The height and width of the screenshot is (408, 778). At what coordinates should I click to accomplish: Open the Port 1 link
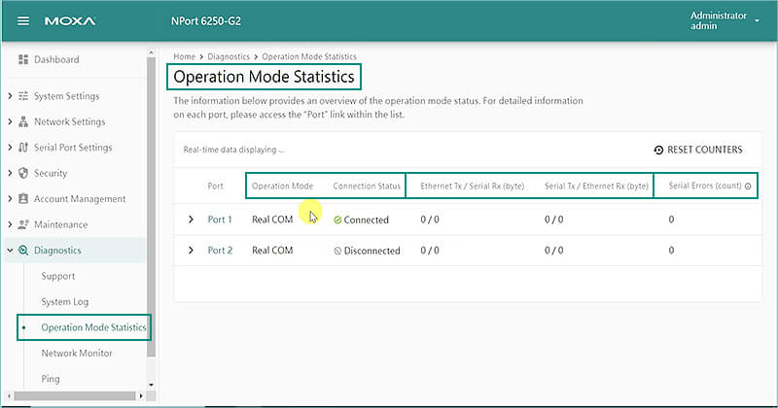tap(219, 221)
